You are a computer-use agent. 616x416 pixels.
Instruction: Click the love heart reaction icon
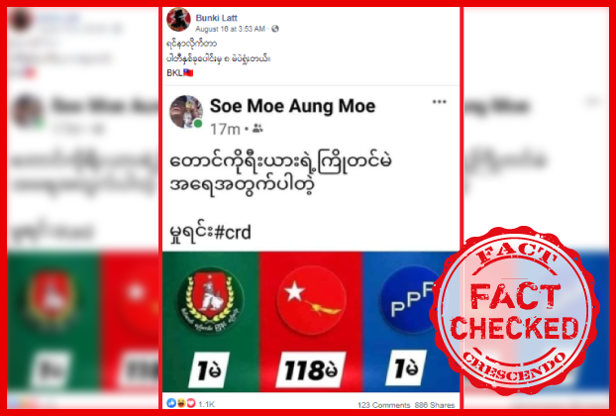[x=190, y=403]
